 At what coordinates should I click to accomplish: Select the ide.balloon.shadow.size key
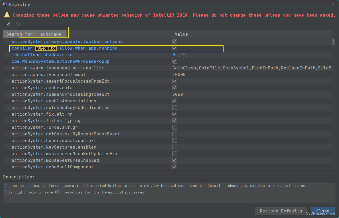pos(42,55)
